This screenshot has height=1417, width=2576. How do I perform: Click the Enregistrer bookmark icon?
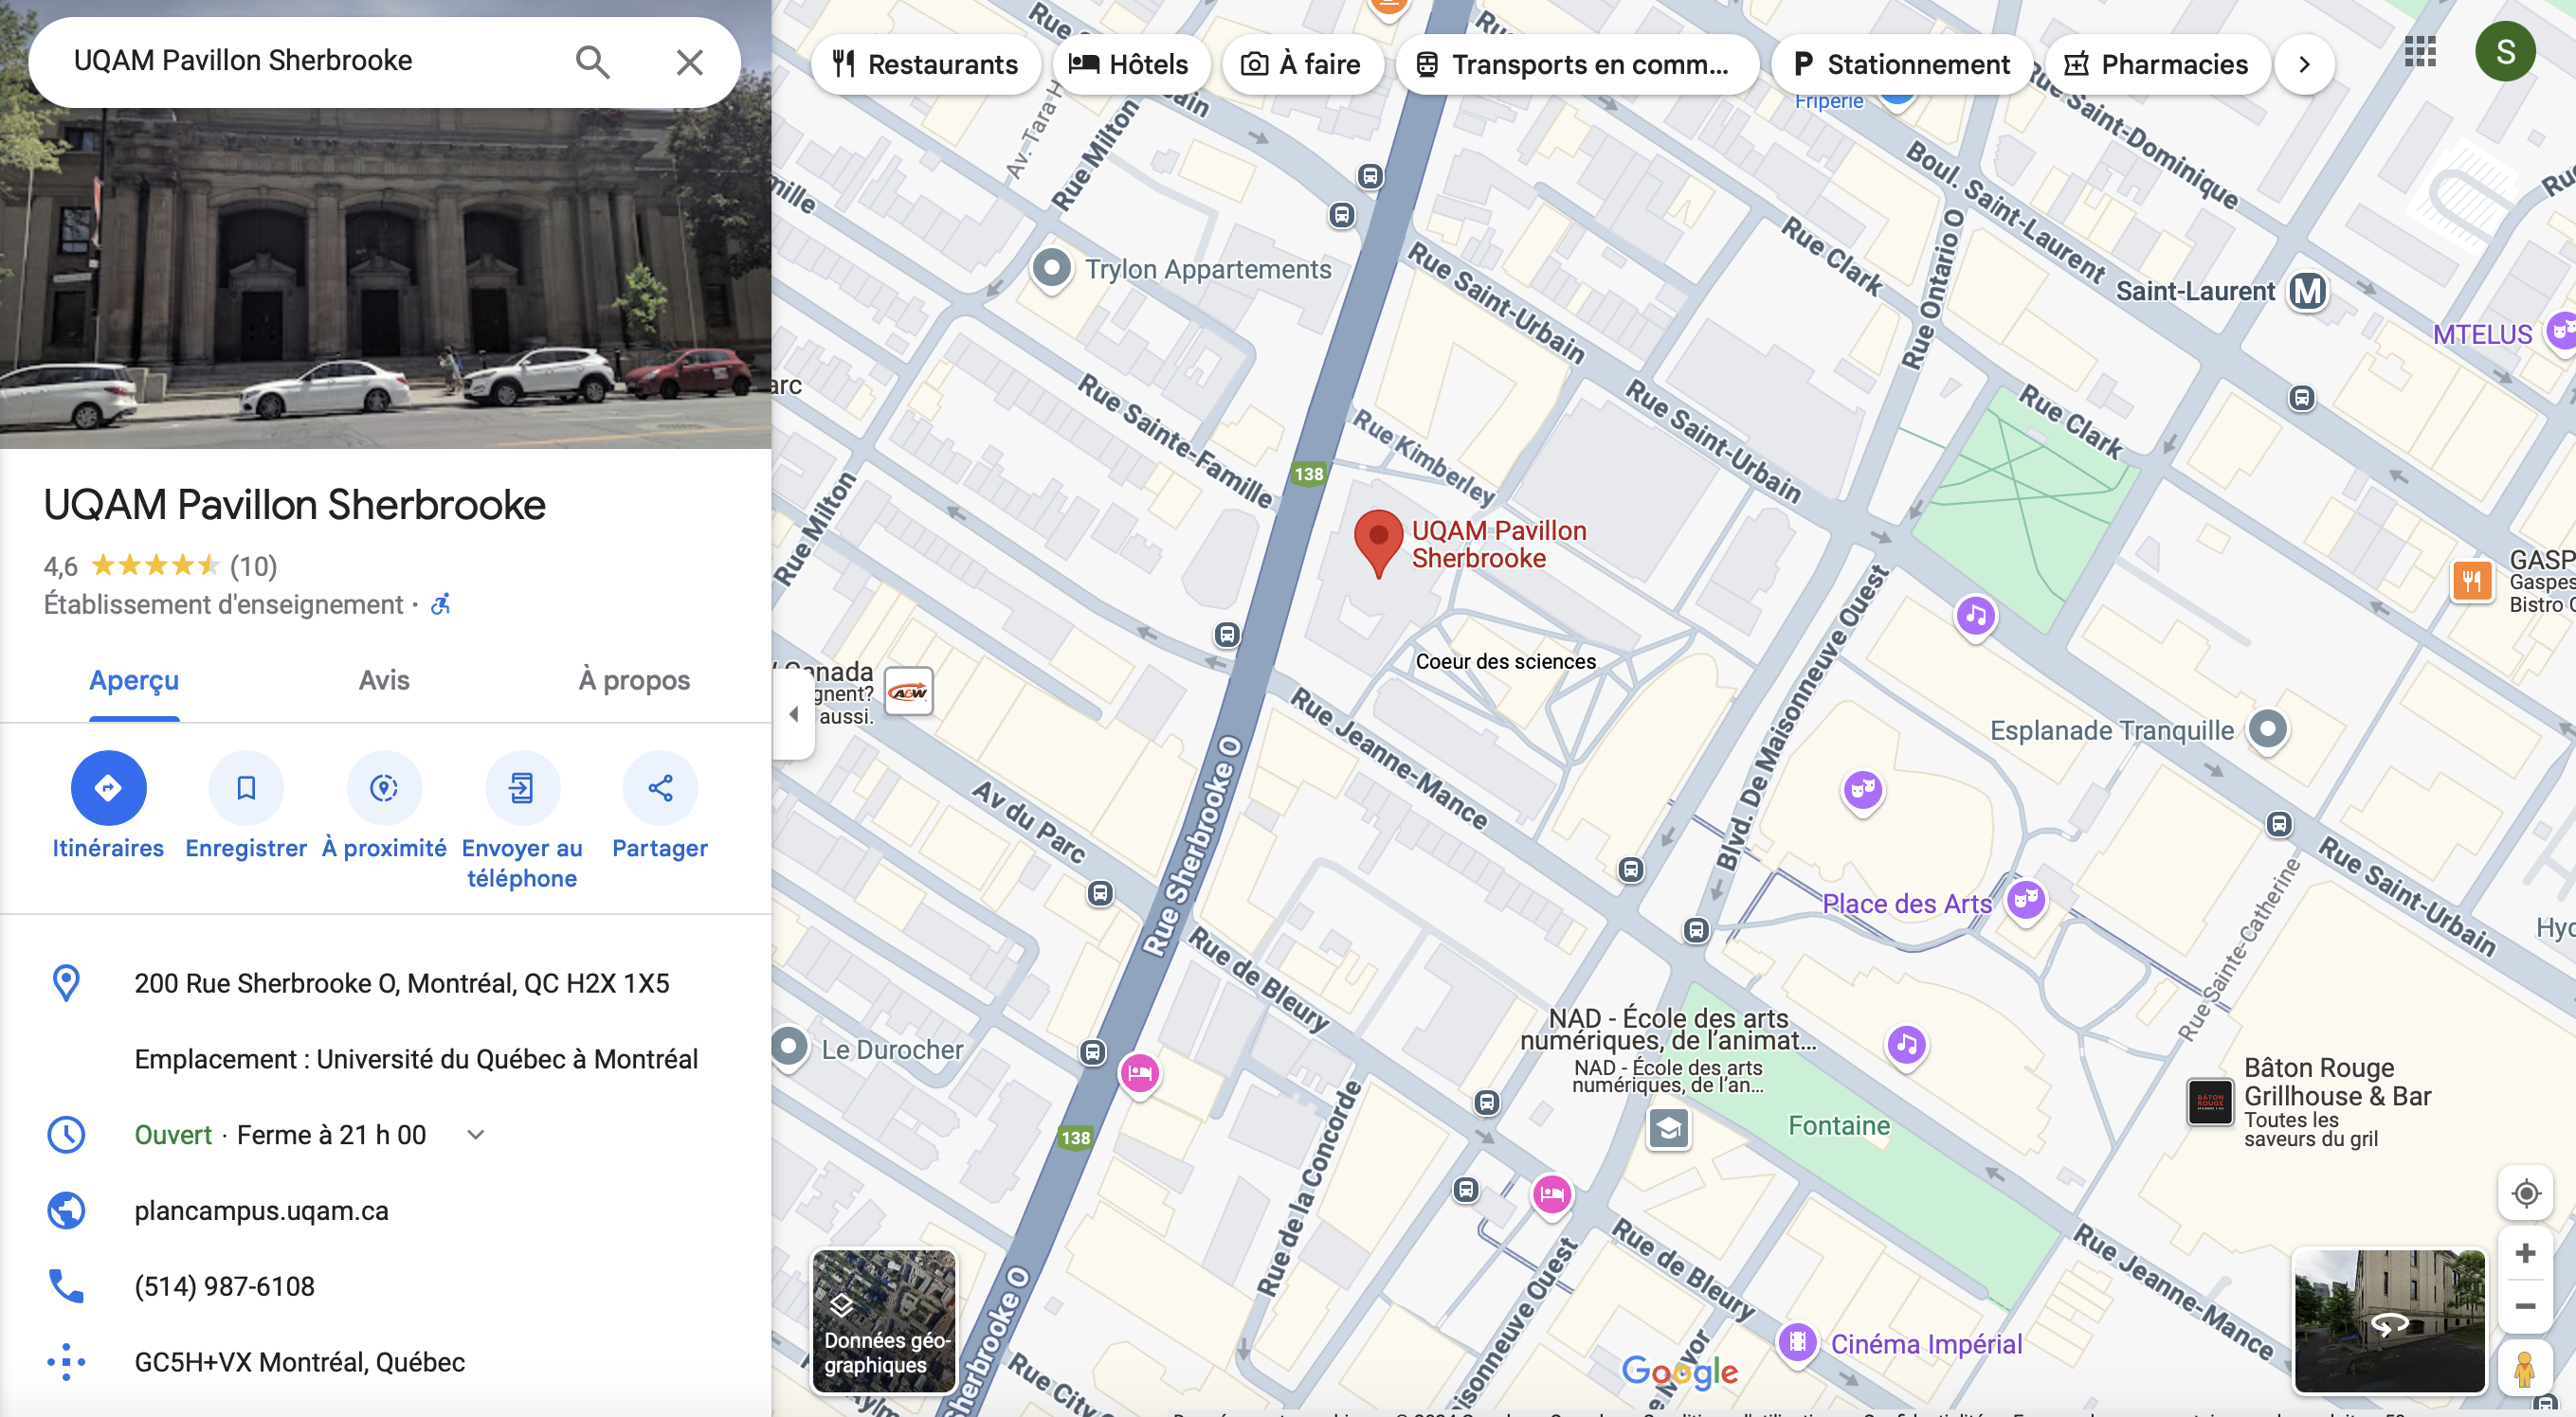pos(246,787)
